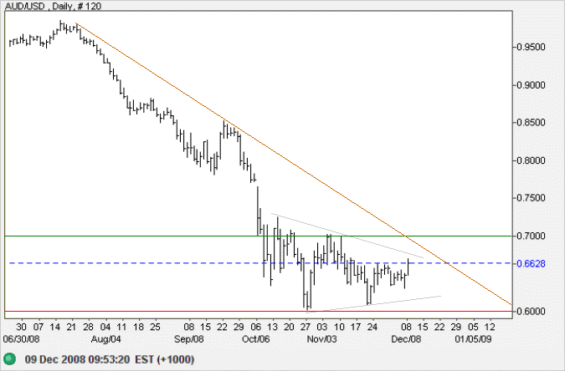Select the Oct/06 date label

tap(255, 339)
